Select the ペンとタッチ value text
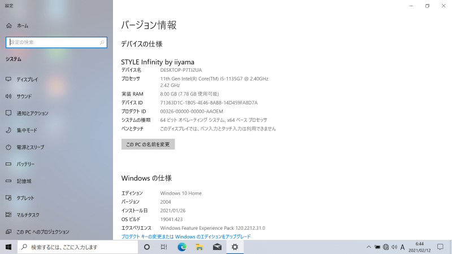452x254 pixels. tap(218, 129)
